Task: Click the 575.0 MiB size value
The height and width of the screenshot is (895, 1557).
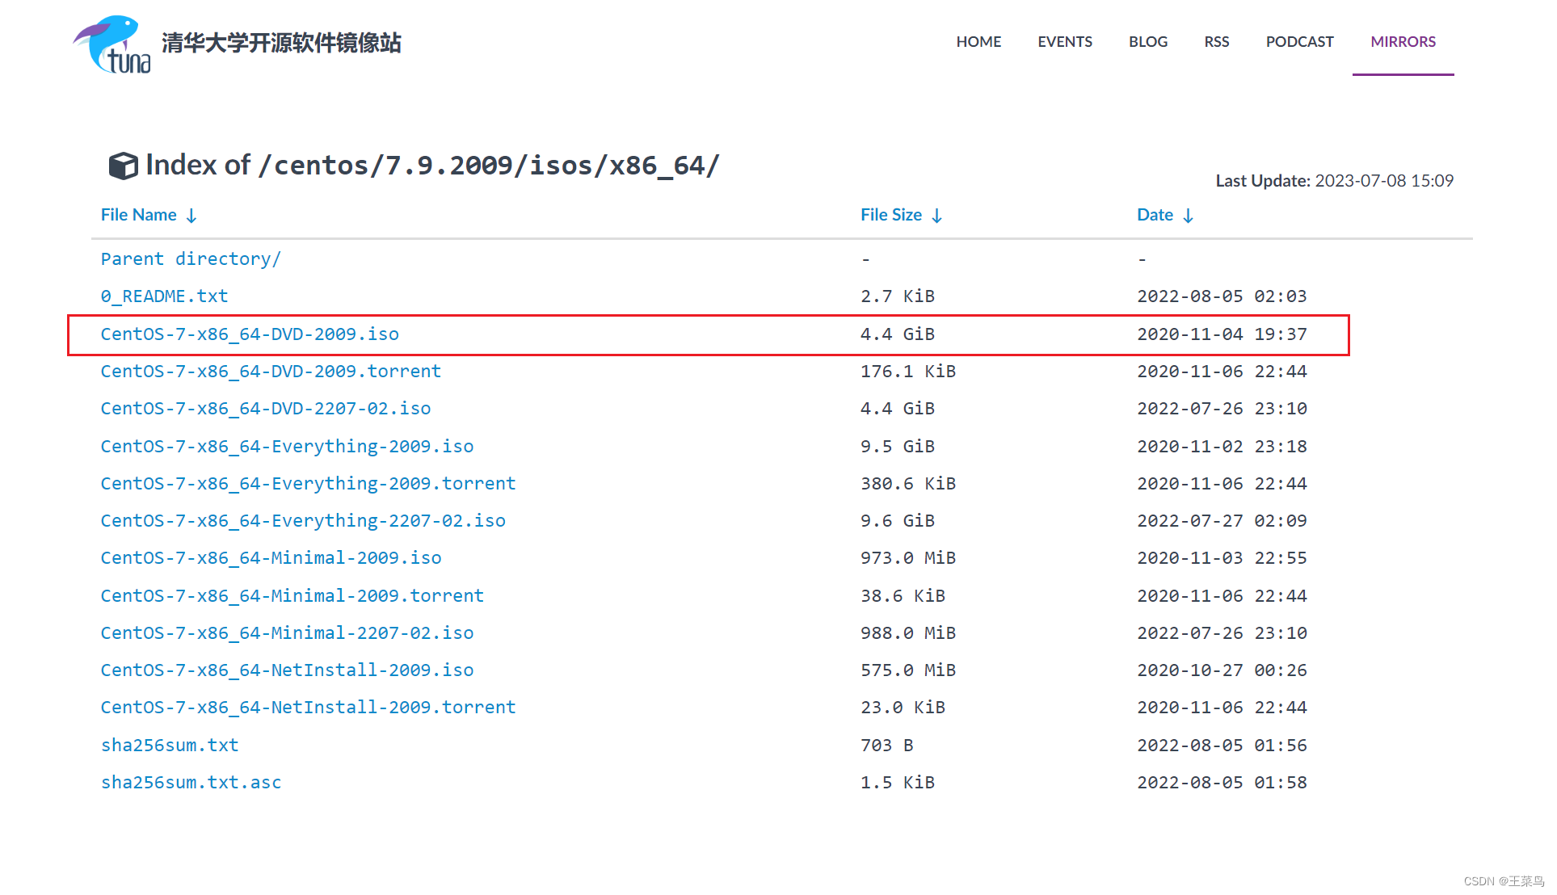Action: pos(908,670)
